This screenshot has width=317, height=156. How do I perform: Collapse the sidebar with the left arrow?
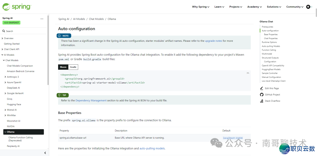45,153
